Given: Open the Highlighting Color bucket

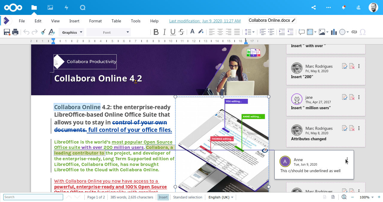Looking at the screenshot, I should 201,32.
